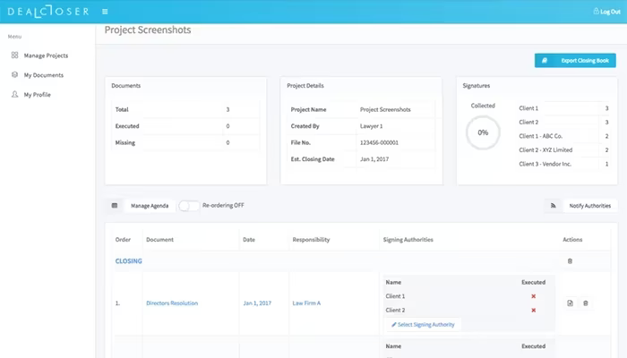Click the Signing Authorities column header

point(408,239)
